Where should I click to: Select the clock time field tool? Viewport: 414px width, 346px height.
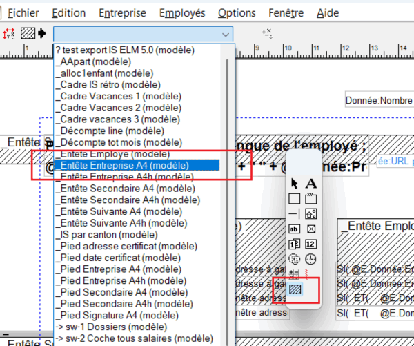310,259
